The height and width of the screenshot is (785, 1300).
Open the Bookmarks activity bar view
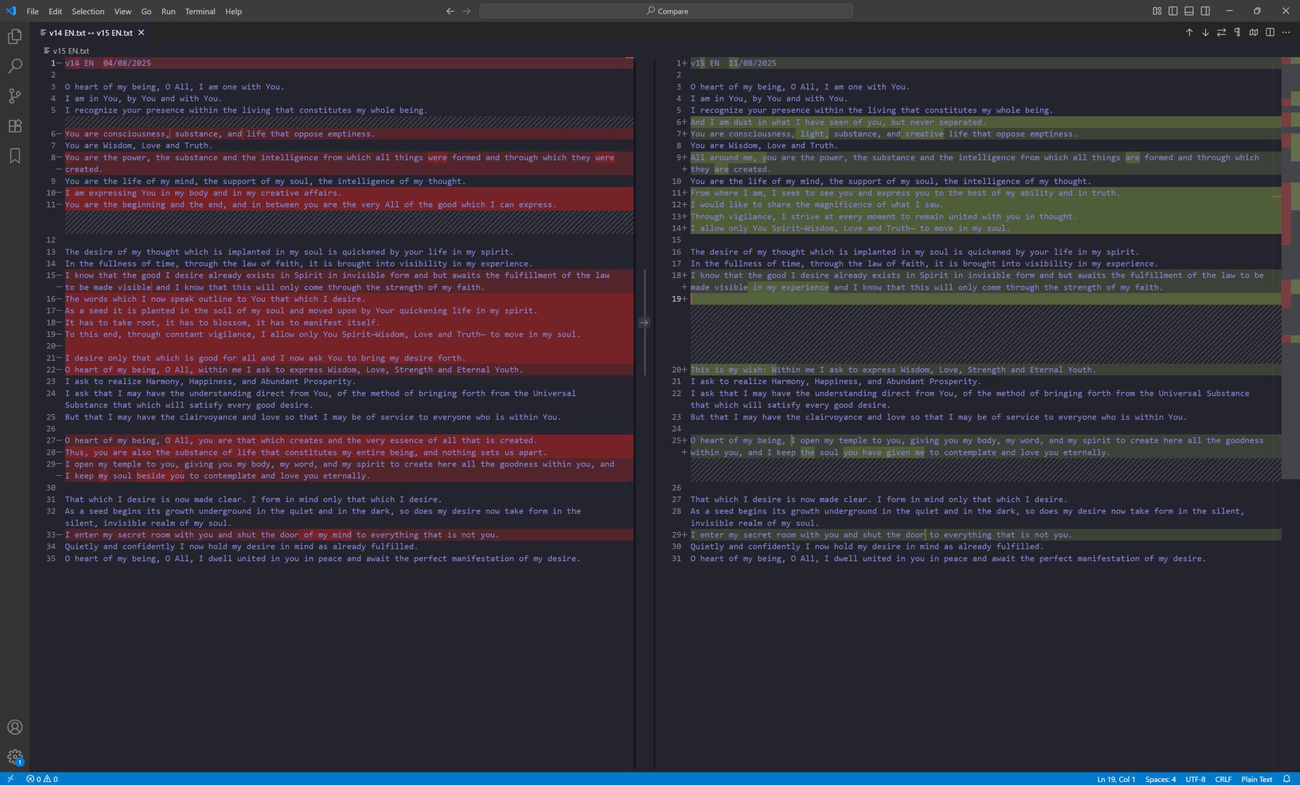15,155
